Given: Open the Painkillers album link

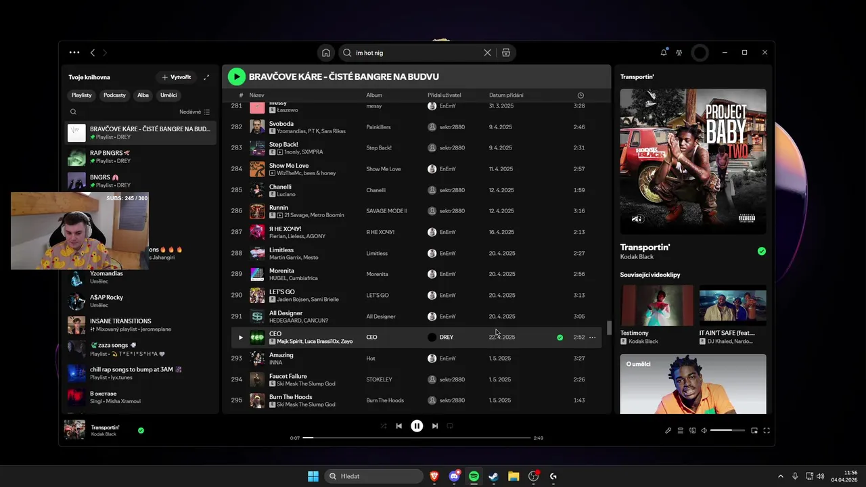Looking at the screenshot, I should click(379, 127).
